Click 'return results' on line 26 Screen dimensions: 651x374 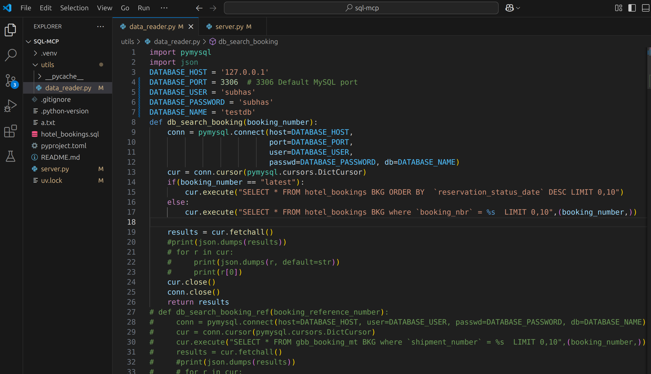point(198,302)
